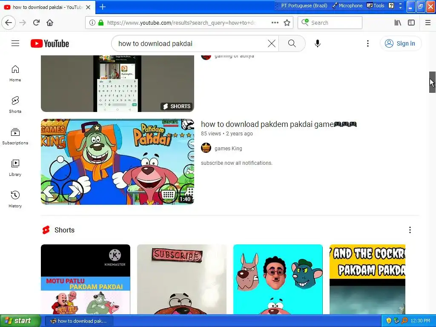Go to YouTube home via logo
The image size is (436, 327).
pyautogui.click(x=50, y=43)
